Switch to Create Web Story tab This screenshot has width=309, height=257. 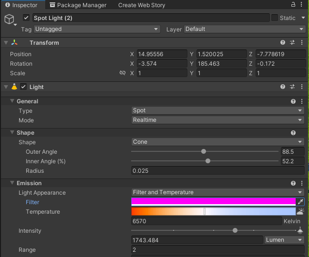(142, 5)
